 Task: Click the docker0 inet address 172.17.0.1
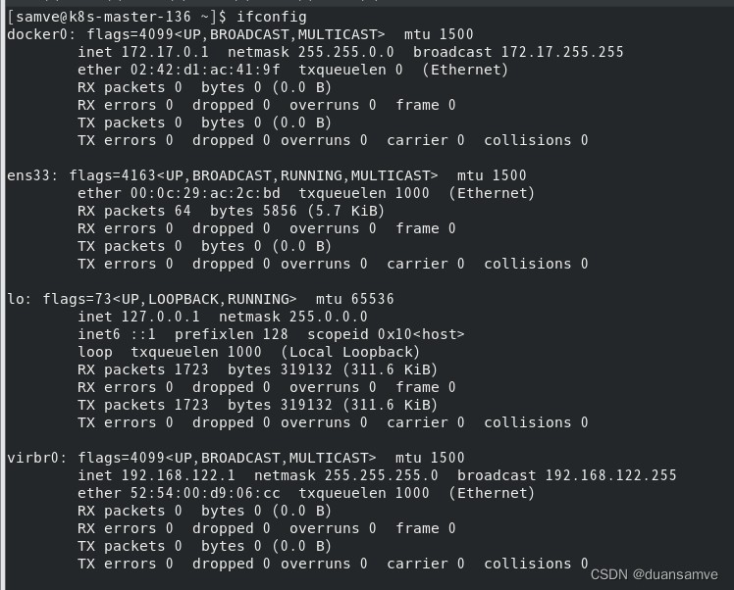pyautogui.click(x=165, y=52)
